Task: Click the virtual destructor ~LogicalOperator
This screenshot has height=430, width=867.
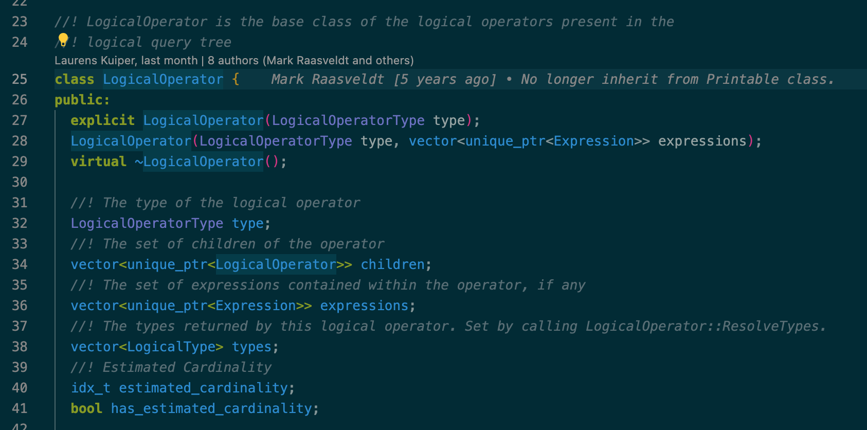Action: [199, 162]
